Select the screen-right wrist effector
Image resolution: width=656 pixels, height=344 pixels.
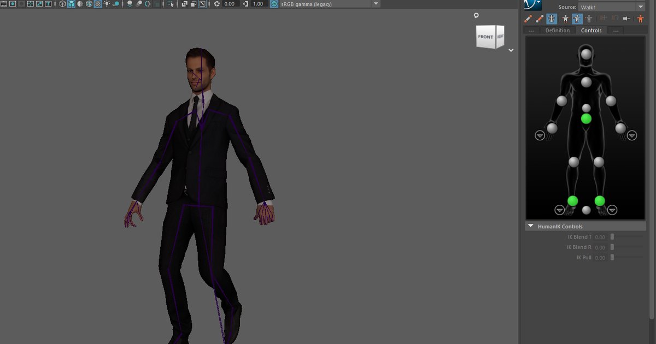pos(620,128)
